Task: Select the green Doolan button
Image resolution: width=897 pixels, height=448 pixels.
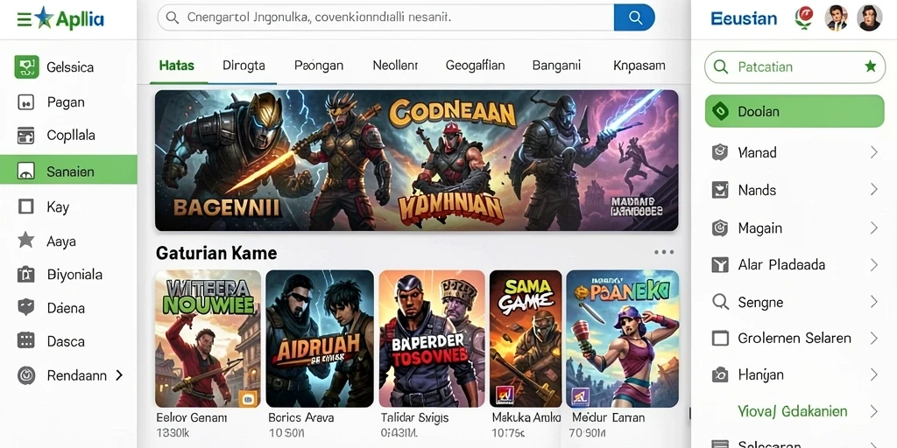Action: 795,111
